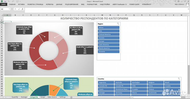The height and width of the screenshot is (99, 190).
Task: Switch to Average sheet tab
Action: point(24,97)
